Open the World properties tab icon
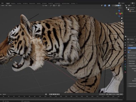The width and height of the screenshot is (136, 102). coord(125,53)
